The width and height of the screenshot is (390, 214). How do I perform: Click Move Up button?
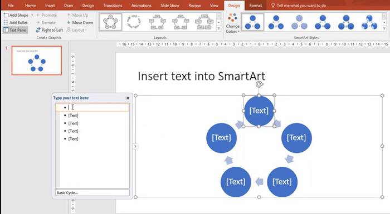coord(77,15)
